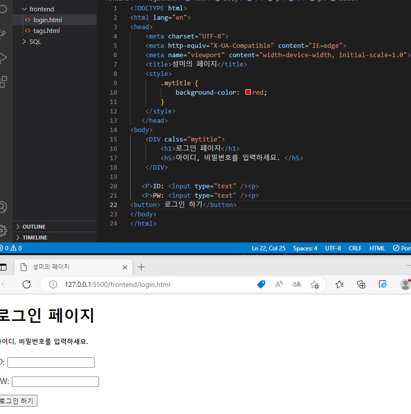Click the shopping price tag icon
The width and height of the screenshot is (411, 414).
(x=261, y=284)
